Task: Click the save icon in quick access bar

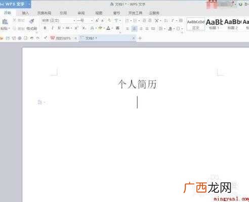Action: [8, 38]
